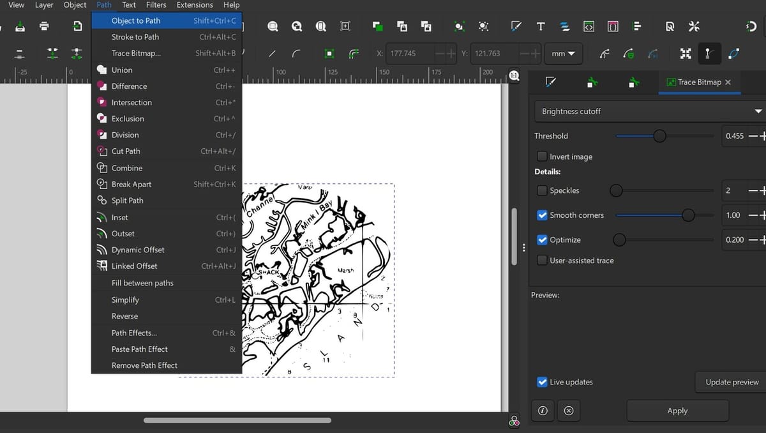Click the horizontal canvas scrollbar
Screen dimensions: 766x433
pyautogui.click(x=237, y=420)
